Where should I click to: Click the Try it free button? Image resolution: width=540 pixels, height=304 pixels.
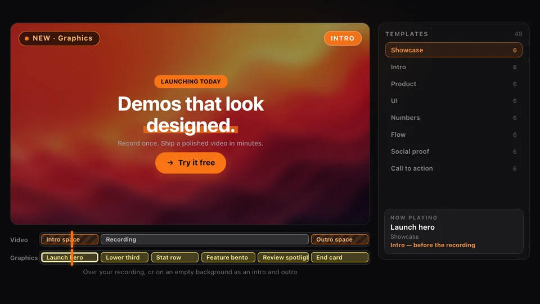191,163
